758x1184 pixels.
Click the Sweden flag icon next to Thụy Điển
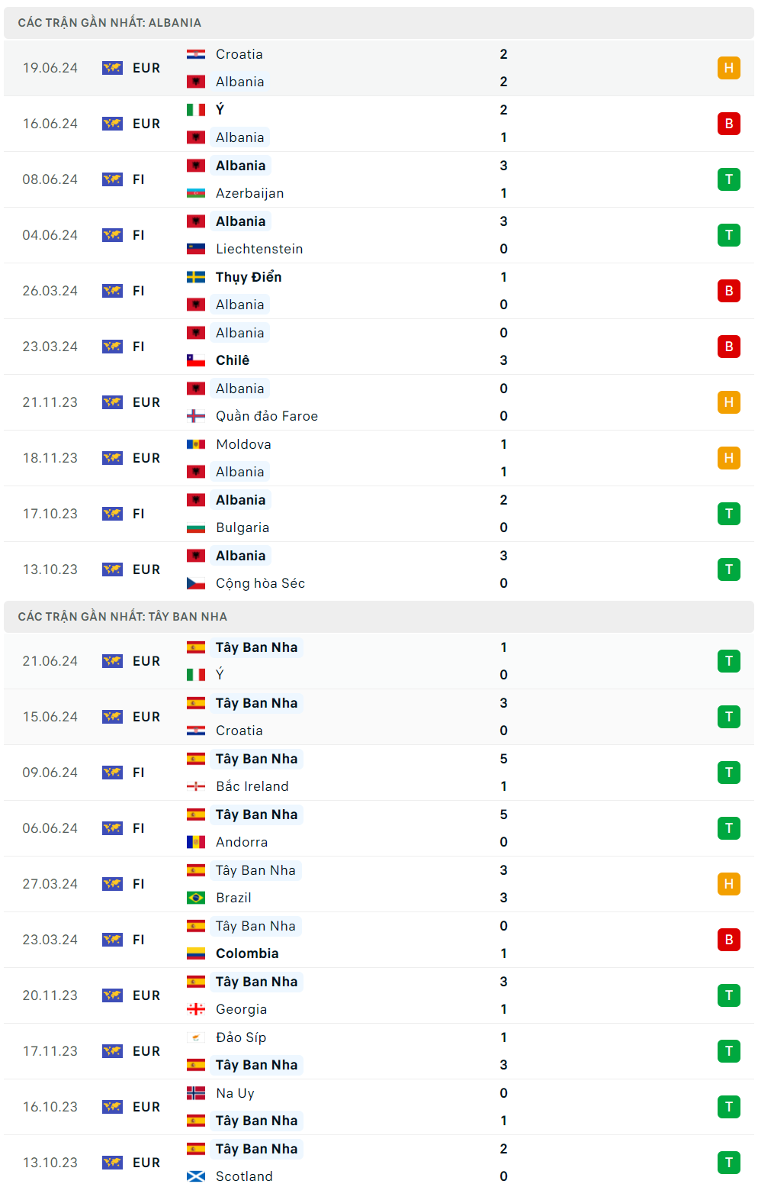tap(196, 277)
